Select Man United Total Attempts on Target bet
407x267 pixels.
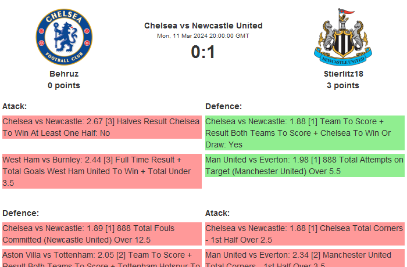pos(304,165)
